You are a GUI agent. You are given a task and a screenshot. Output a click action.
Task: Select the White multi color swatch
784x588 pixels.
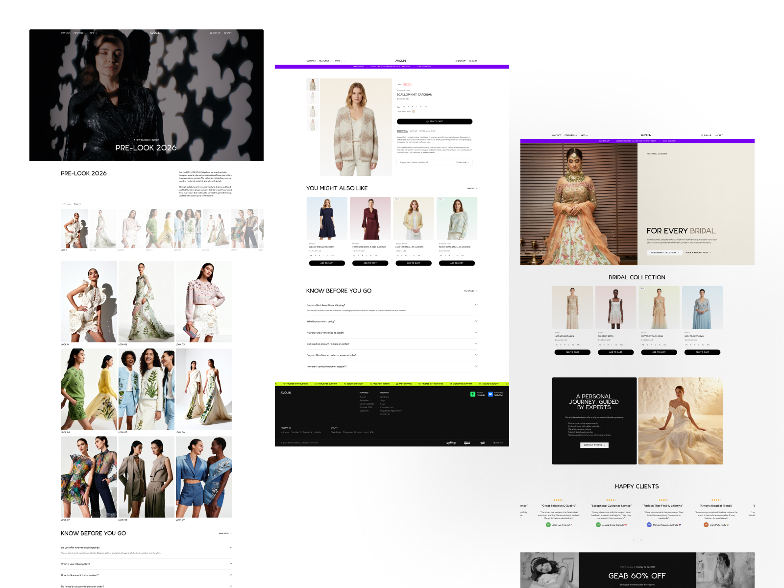[x=414, y=112]
